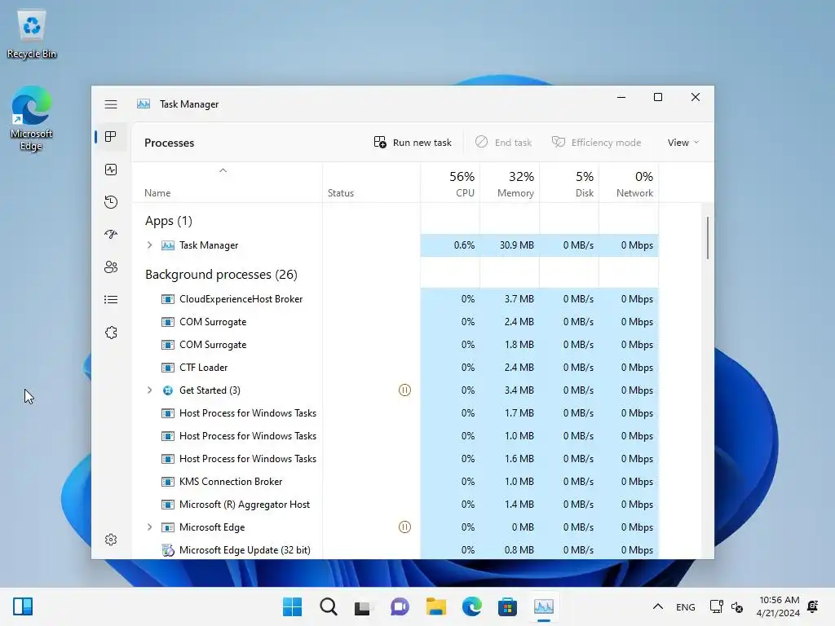The image size is (835, 626).
Task: Click the Efficiency mode button
Action: (x=596, y=142)
